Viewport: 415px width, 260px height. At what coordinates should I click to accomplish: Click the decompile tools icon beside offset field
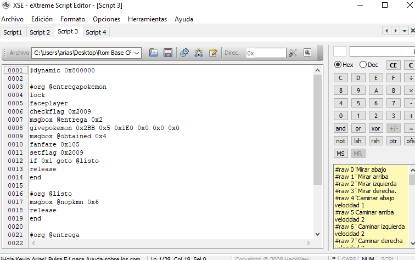(x=293, y=53)
